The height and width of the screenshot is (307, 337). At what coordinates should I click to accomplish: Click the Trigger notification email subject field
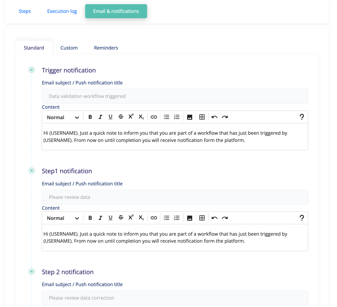175,96
